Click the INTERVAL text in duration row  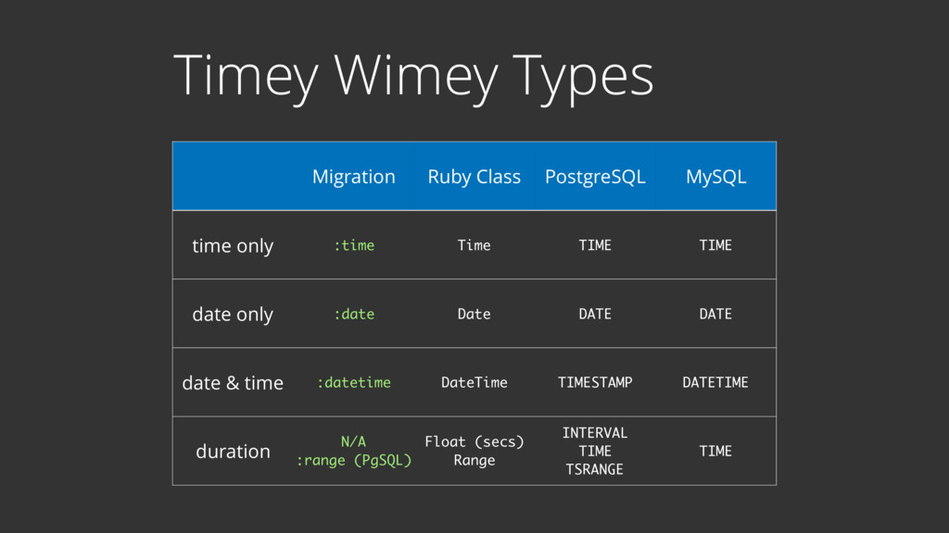point(595,433)
